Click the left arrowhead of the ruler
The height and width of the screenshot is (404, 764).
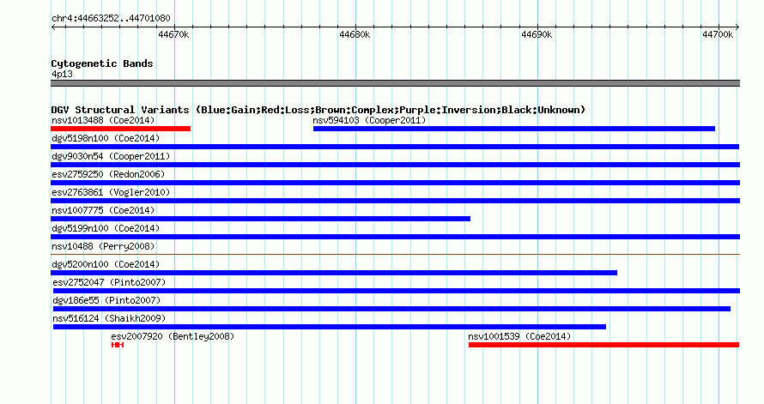tap(53, 27)
